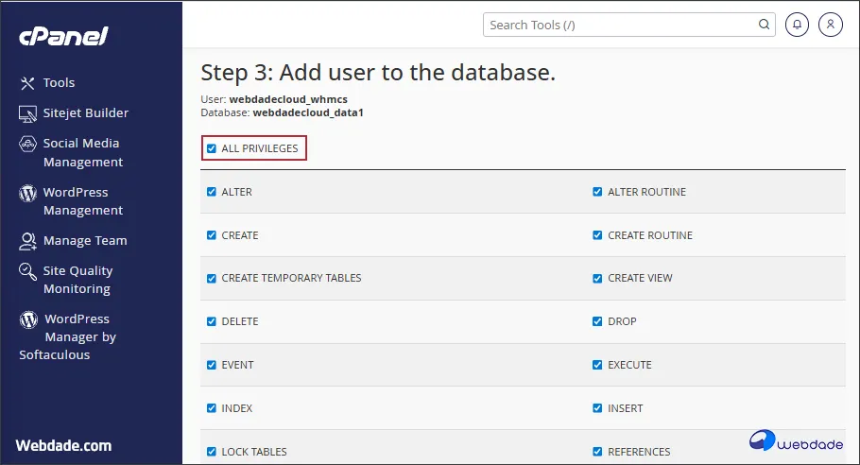Open WordPress Management in sidebar
Image resolution: width=860 pixels, height=465 pixels.
[x=83, y=201]
